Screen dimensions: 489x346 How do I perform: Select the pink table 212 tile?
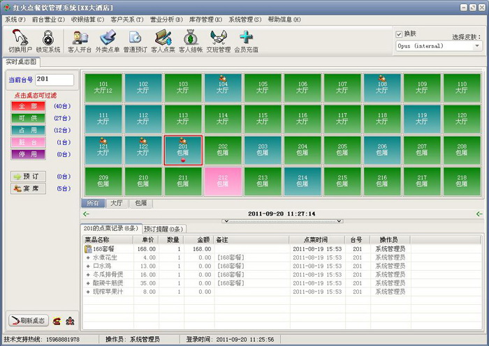(221, 181)
